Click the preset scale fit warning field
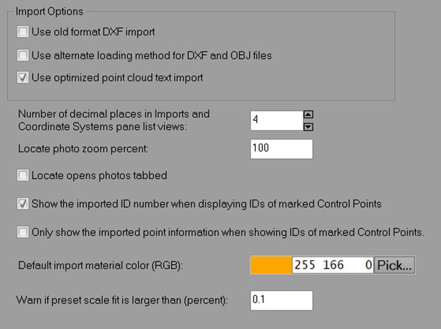The image size is (441, 329). coord(281,300)
